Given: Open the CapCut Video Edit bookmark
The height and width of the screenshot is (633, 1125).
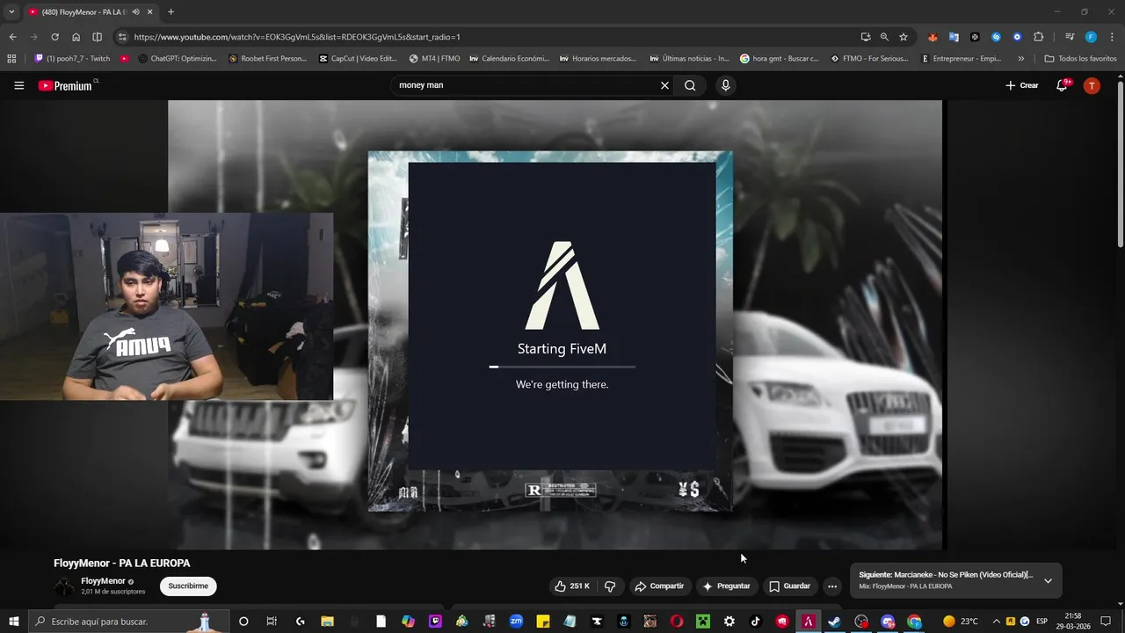Looking at the screenshot, I should [x=358, y=59].
